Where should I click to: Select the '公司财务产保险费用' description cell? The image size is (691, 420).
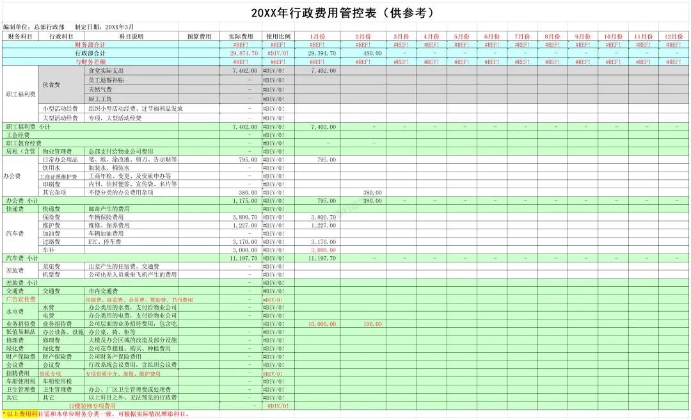click(x=131, y=357)
